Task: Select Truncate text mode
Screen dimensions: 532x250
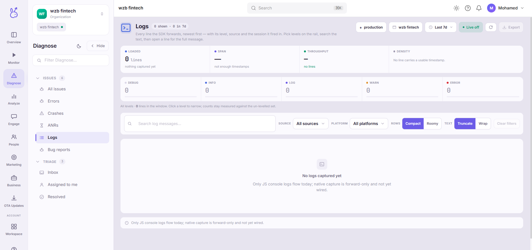Action: click(465, 124)
